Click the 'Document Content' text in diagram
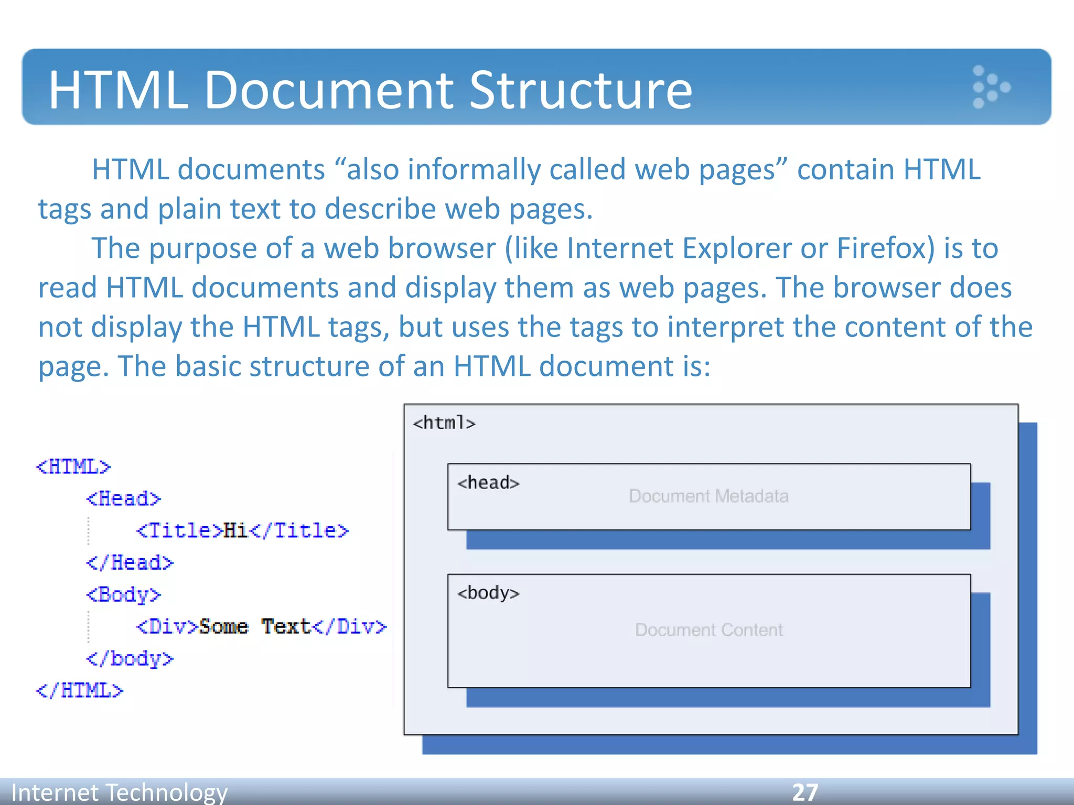Viewport: 1074px width, 805px height. click(x=709, y=629)
